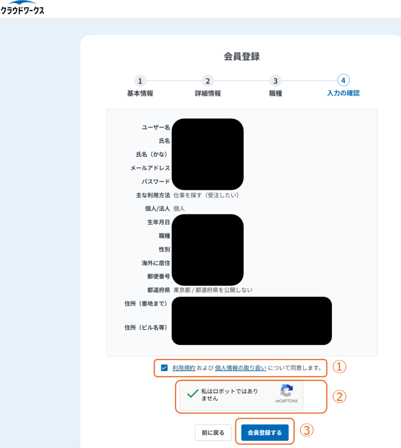Viewport: 401px width, 448px height.
Task: Click the 氏名（かな） label
Action: coord(151,154)
